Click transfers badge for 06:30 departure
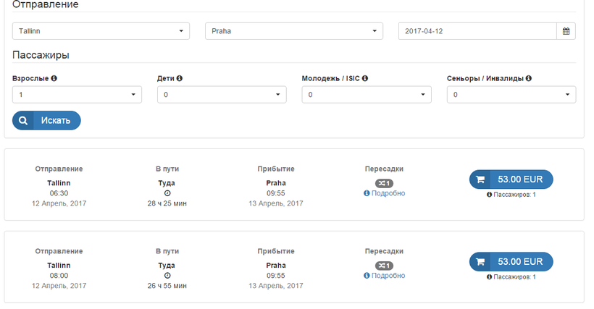This screenshot has width=594, height=309. point(384,183)
